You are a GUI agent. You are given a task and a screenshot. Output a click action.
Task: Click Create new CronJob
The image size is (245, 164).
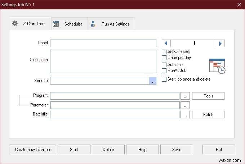click(x=32, y=150)
